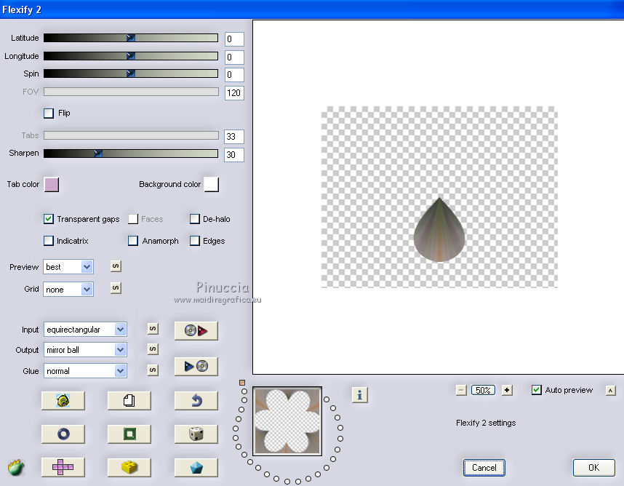The width and height of the screenshot is (624, 486).
Task: Zoom in with the plus button
Action: (507, 390)
